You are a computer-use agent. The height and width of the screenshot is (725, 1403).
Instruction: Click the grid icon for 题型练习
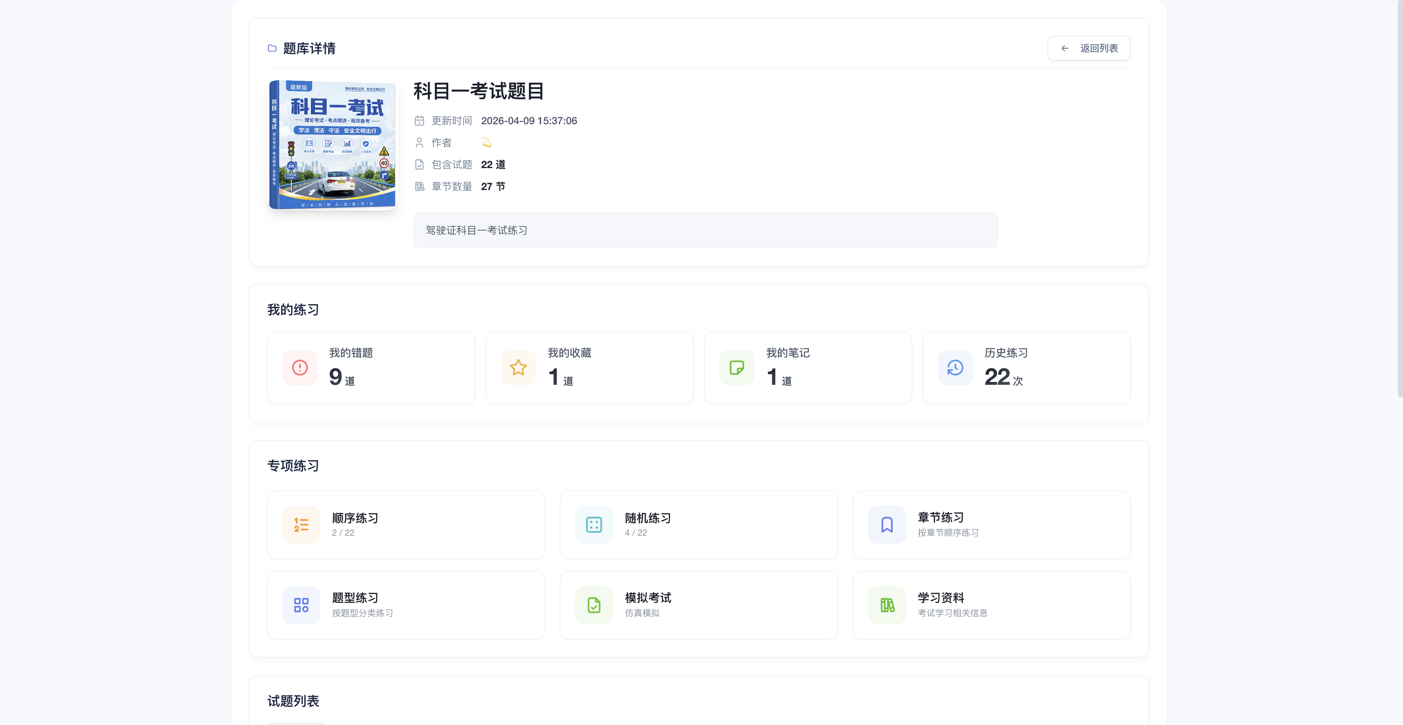pyautogui.click(x=301, y=605)
